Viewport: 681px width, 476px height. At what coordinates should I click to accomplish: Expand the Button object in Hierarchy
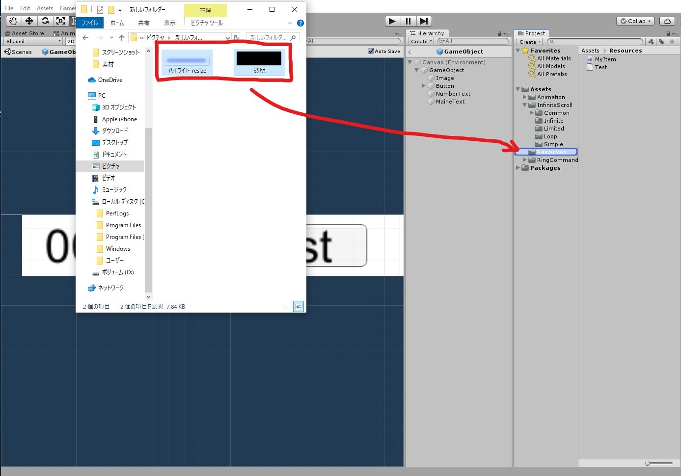click(x=423, y=86)
